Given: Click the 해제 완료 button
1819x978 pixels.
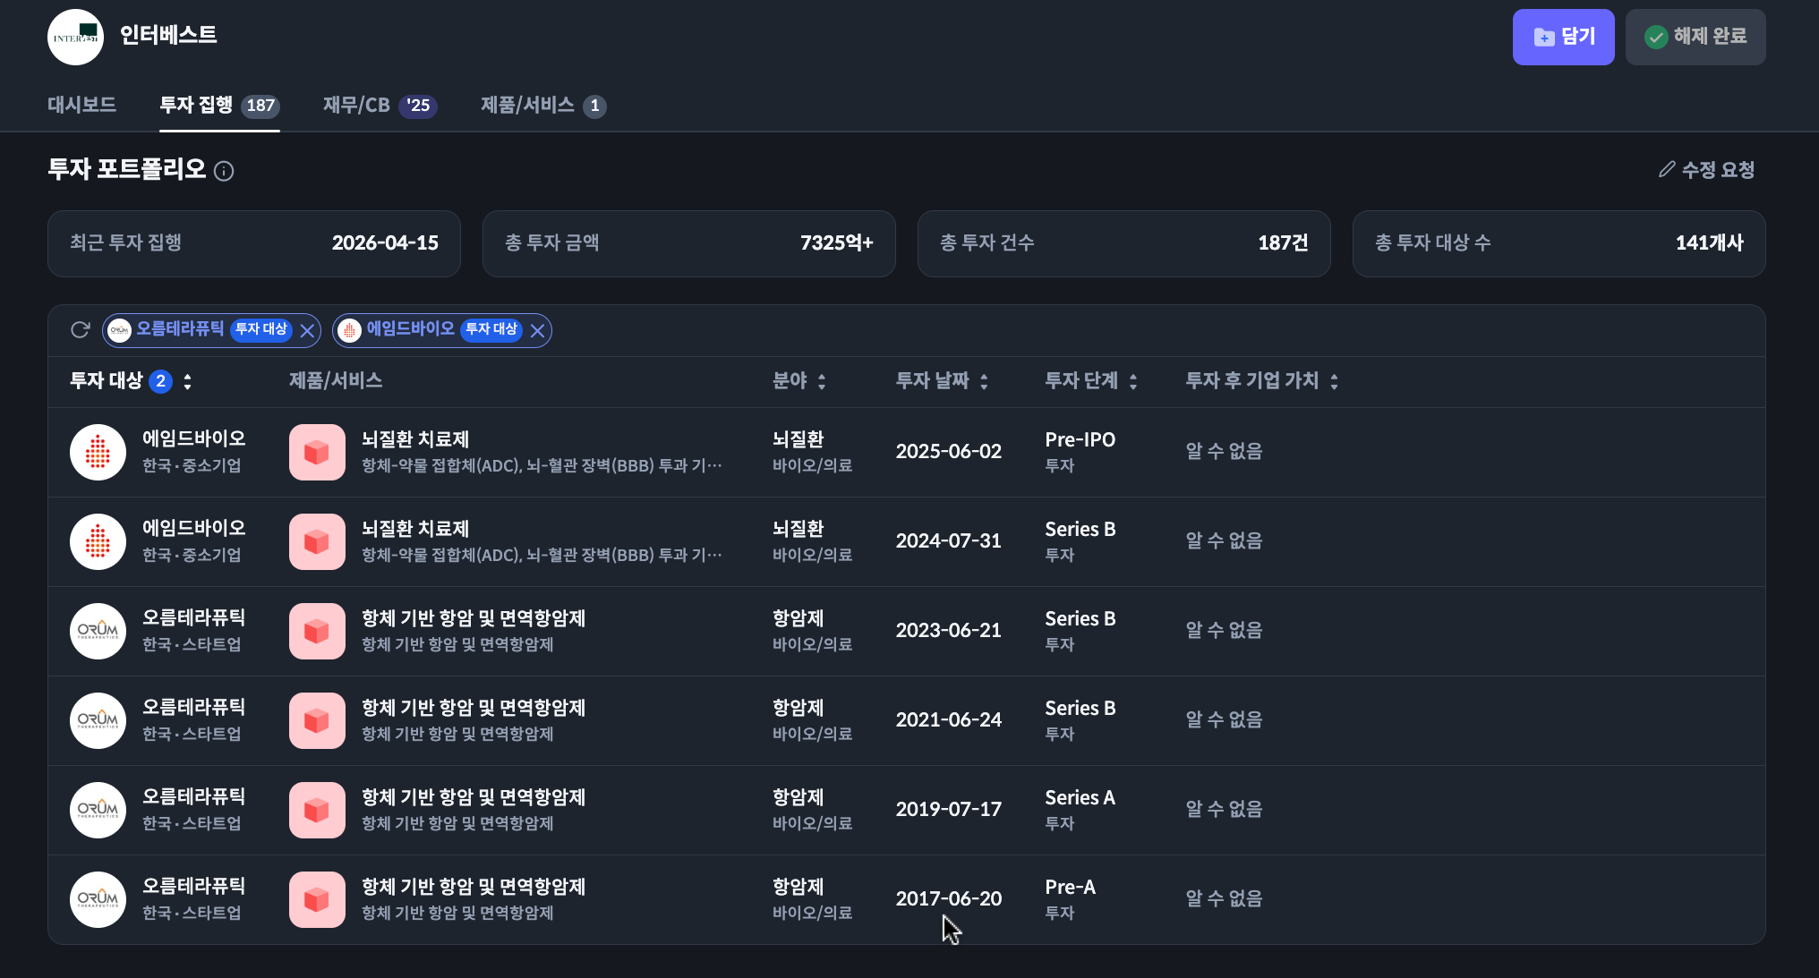Looking at the screenshot, I should coord(1695,37).
